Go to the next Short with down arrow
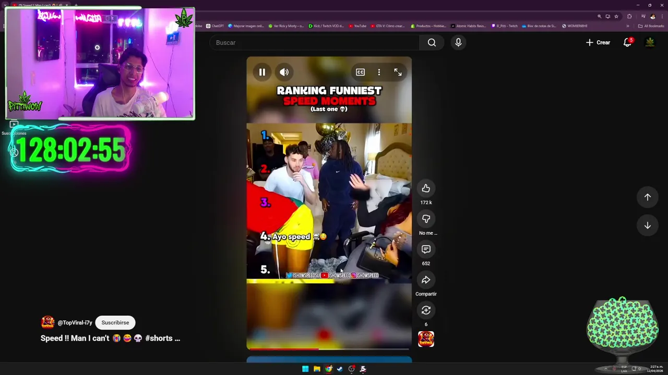 (647, 226)
